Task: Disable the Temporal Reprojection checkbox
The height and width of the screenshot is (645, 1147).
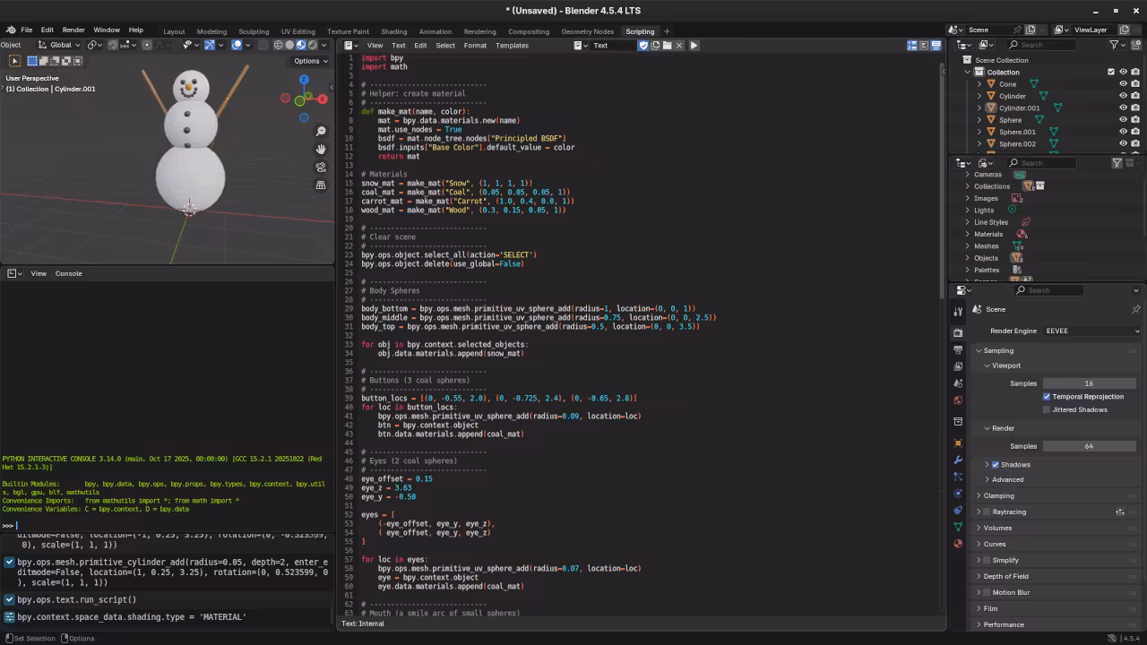Action: coord(1047,397)
